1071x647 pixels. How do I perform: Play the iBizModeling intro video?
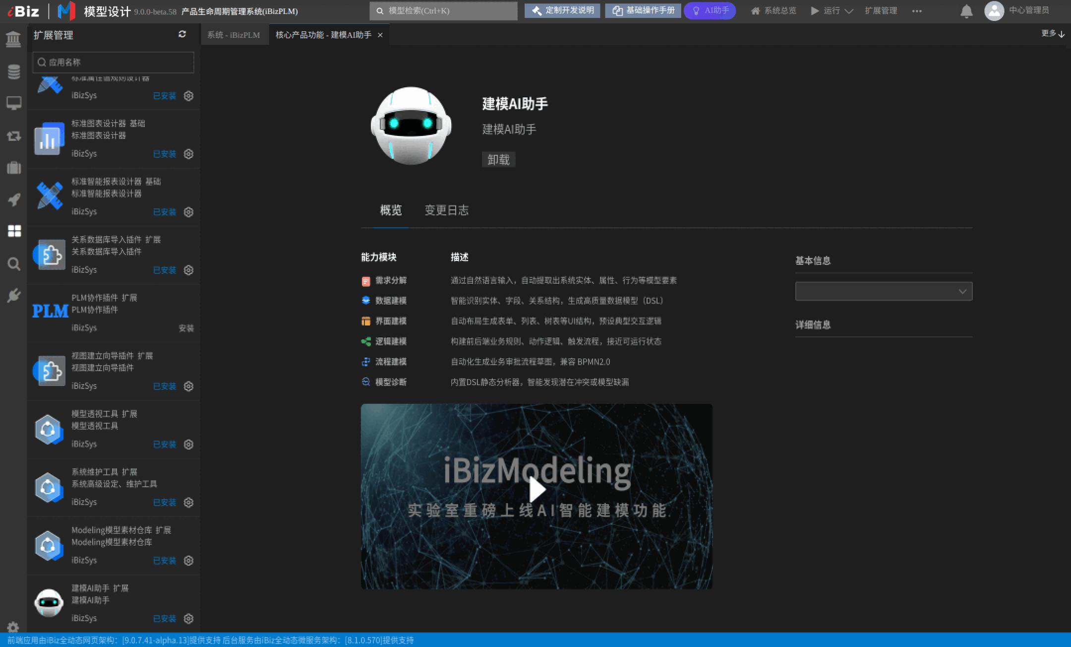[537, 490]
